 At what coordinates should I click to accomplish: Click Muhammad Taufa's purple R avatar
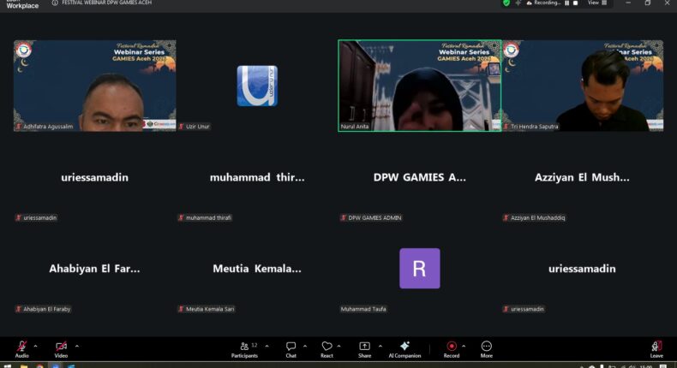coord(420,269)
